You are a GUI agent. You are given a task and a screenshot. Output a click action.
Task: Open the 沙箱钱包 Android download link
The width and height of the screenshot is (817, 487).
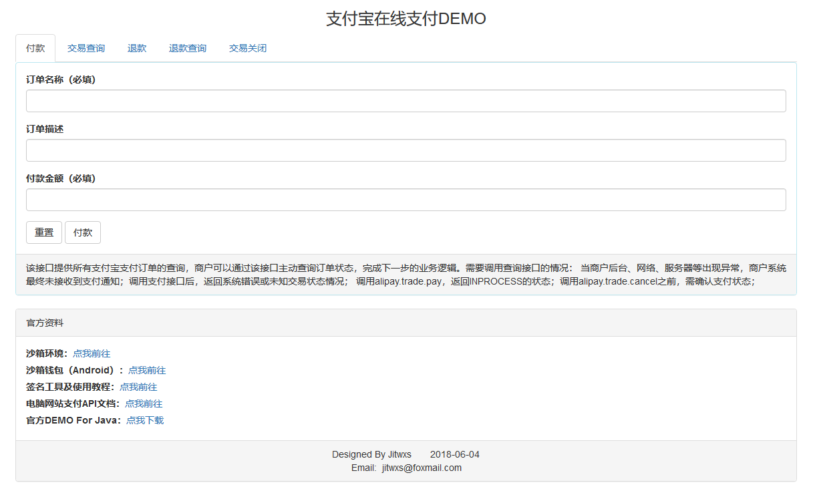[147, 370]
